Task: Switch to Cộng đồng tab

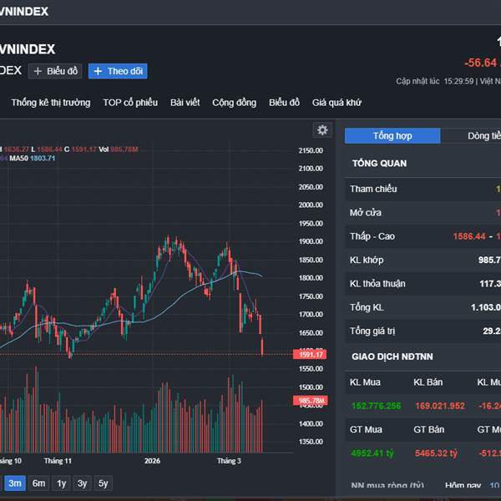Action: 234,103
